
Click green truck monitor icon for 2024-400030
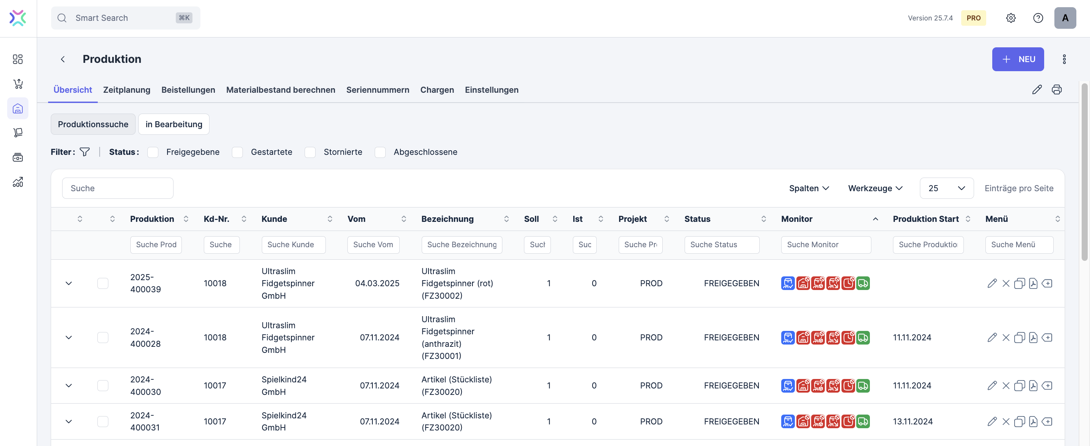pos(863,385)
